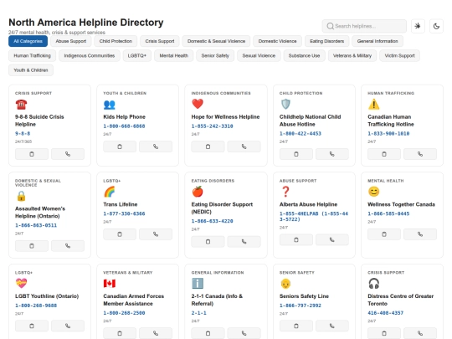Tap the 416-408-4357 number link
452x339 pixels.
click(x=386, y=313)
